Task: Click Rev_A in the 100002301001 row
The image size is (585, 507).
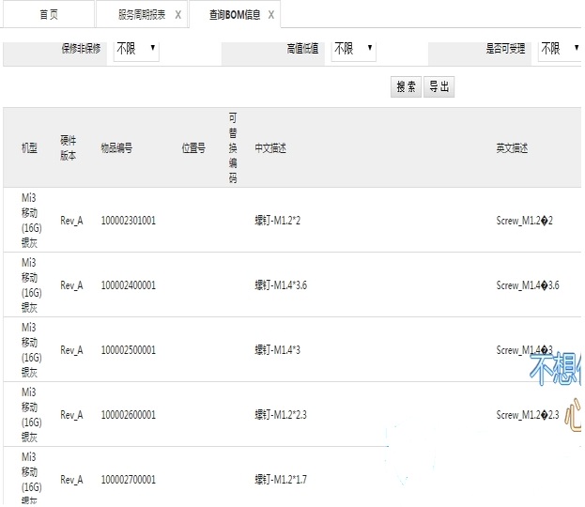Action: 71,221
